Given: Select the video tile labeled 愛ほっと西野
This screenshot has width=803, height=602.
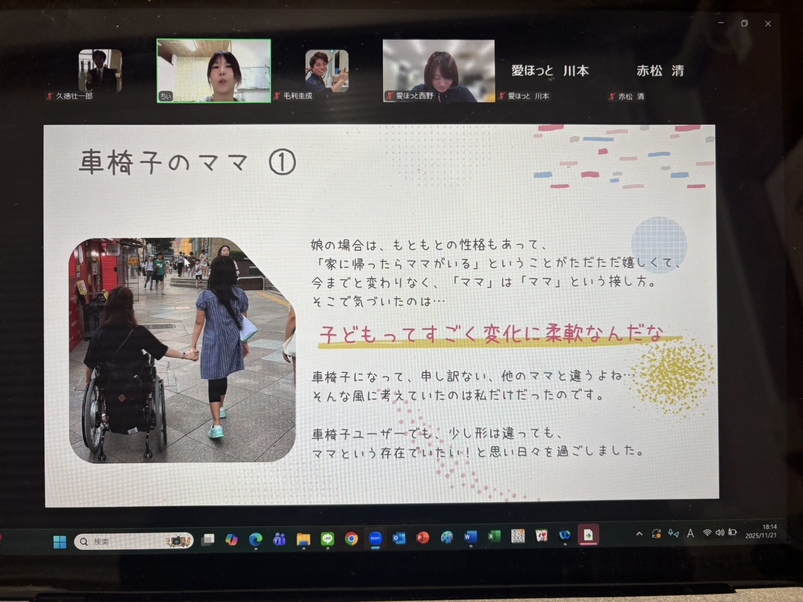Looking at the screenshot, I should 439,71.
